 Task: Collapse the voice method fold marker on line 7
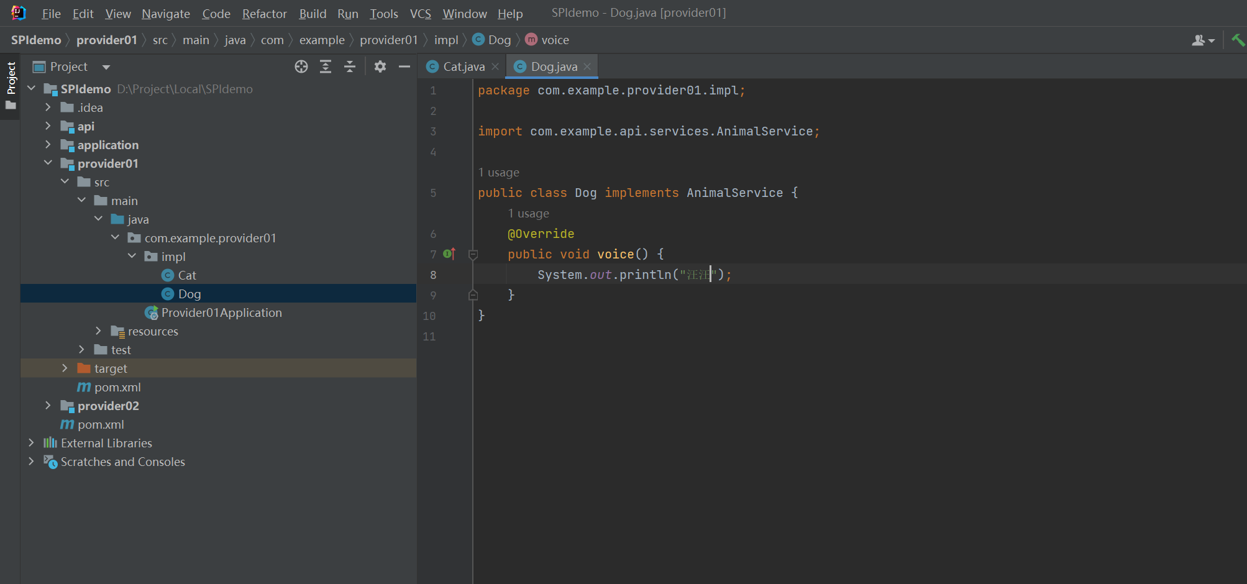(473, 254)
